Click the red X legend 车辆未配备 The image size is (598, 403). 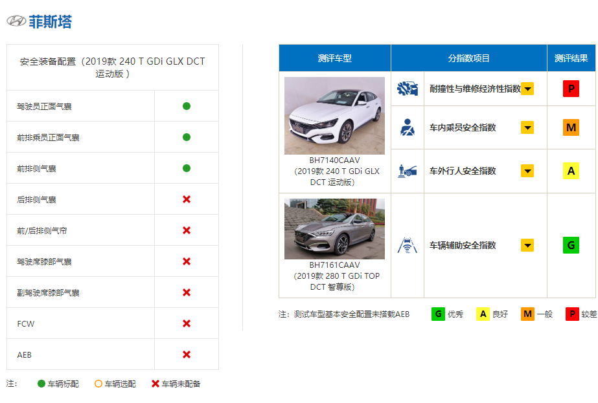(155, 384)
